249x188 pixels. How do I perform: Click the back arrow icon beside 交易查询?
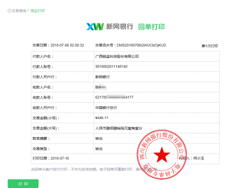[9, 11]
